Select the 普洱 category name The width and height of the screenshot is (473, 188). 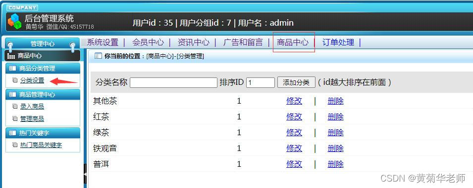click(x=101, y=164)
